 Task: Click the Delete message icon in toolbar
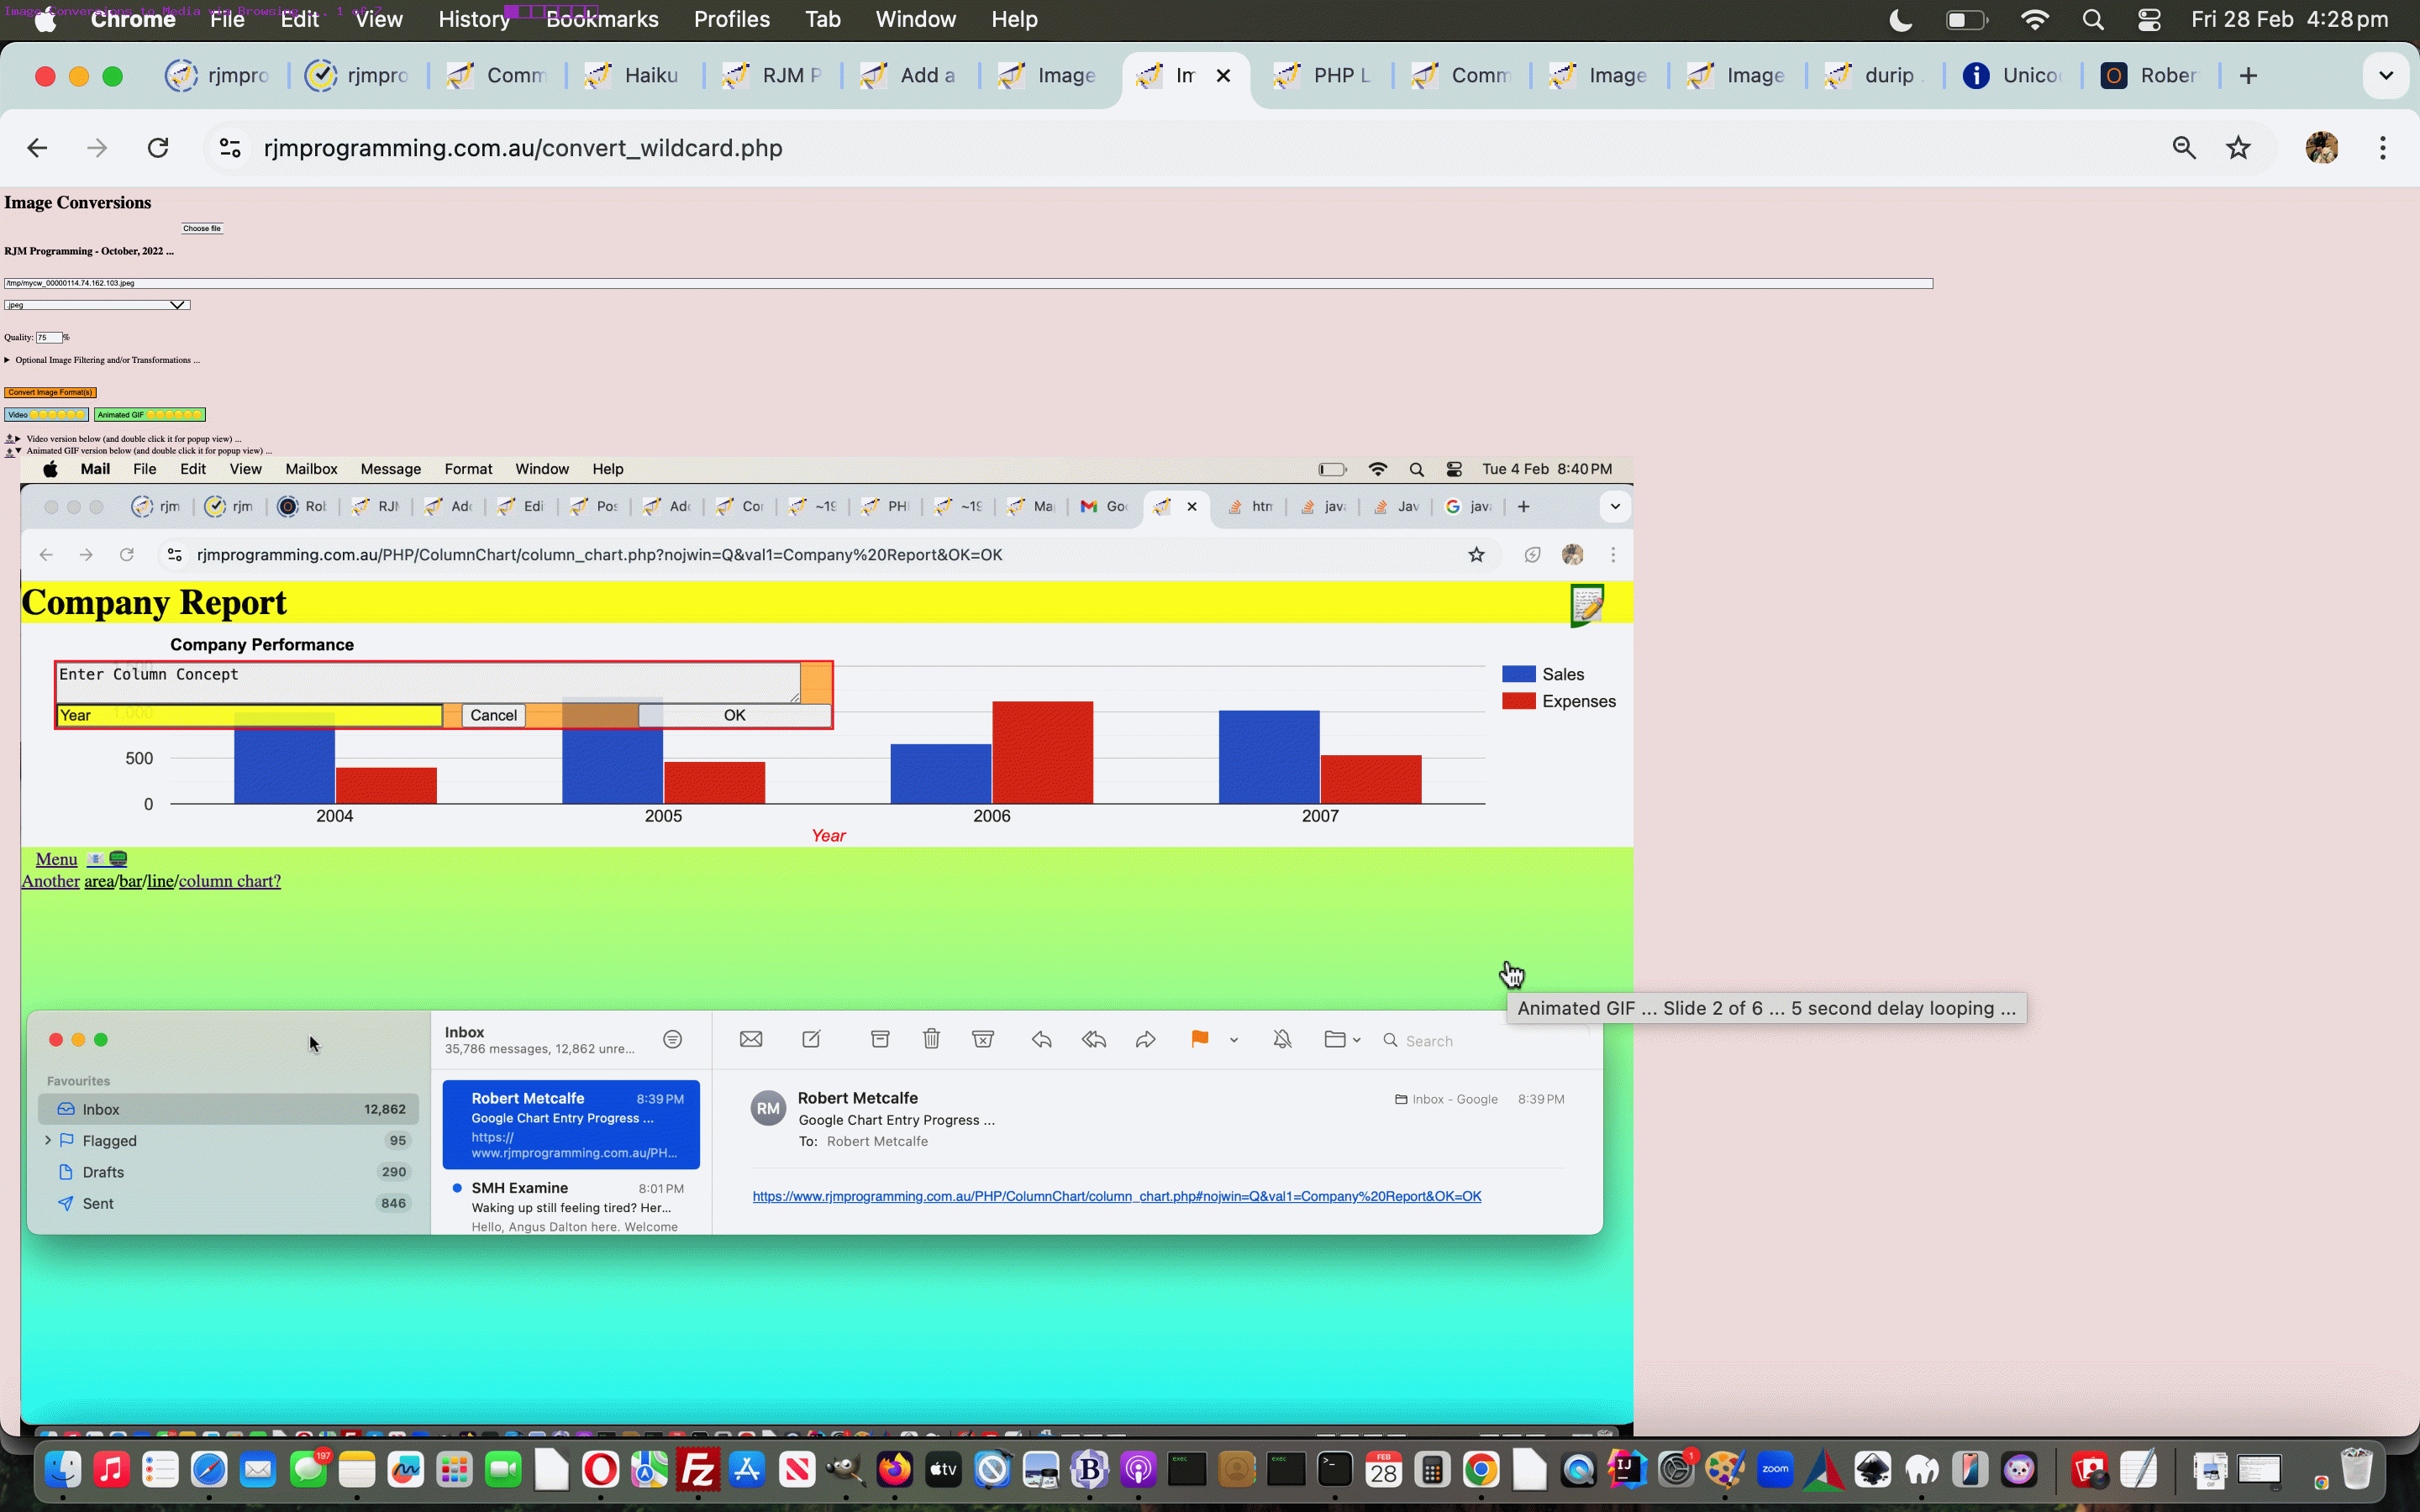coord(930,1040)
